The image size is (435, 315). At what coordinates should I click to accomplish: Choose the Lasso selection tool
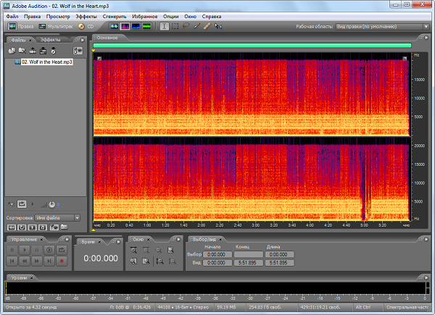[x=186, y=26]
